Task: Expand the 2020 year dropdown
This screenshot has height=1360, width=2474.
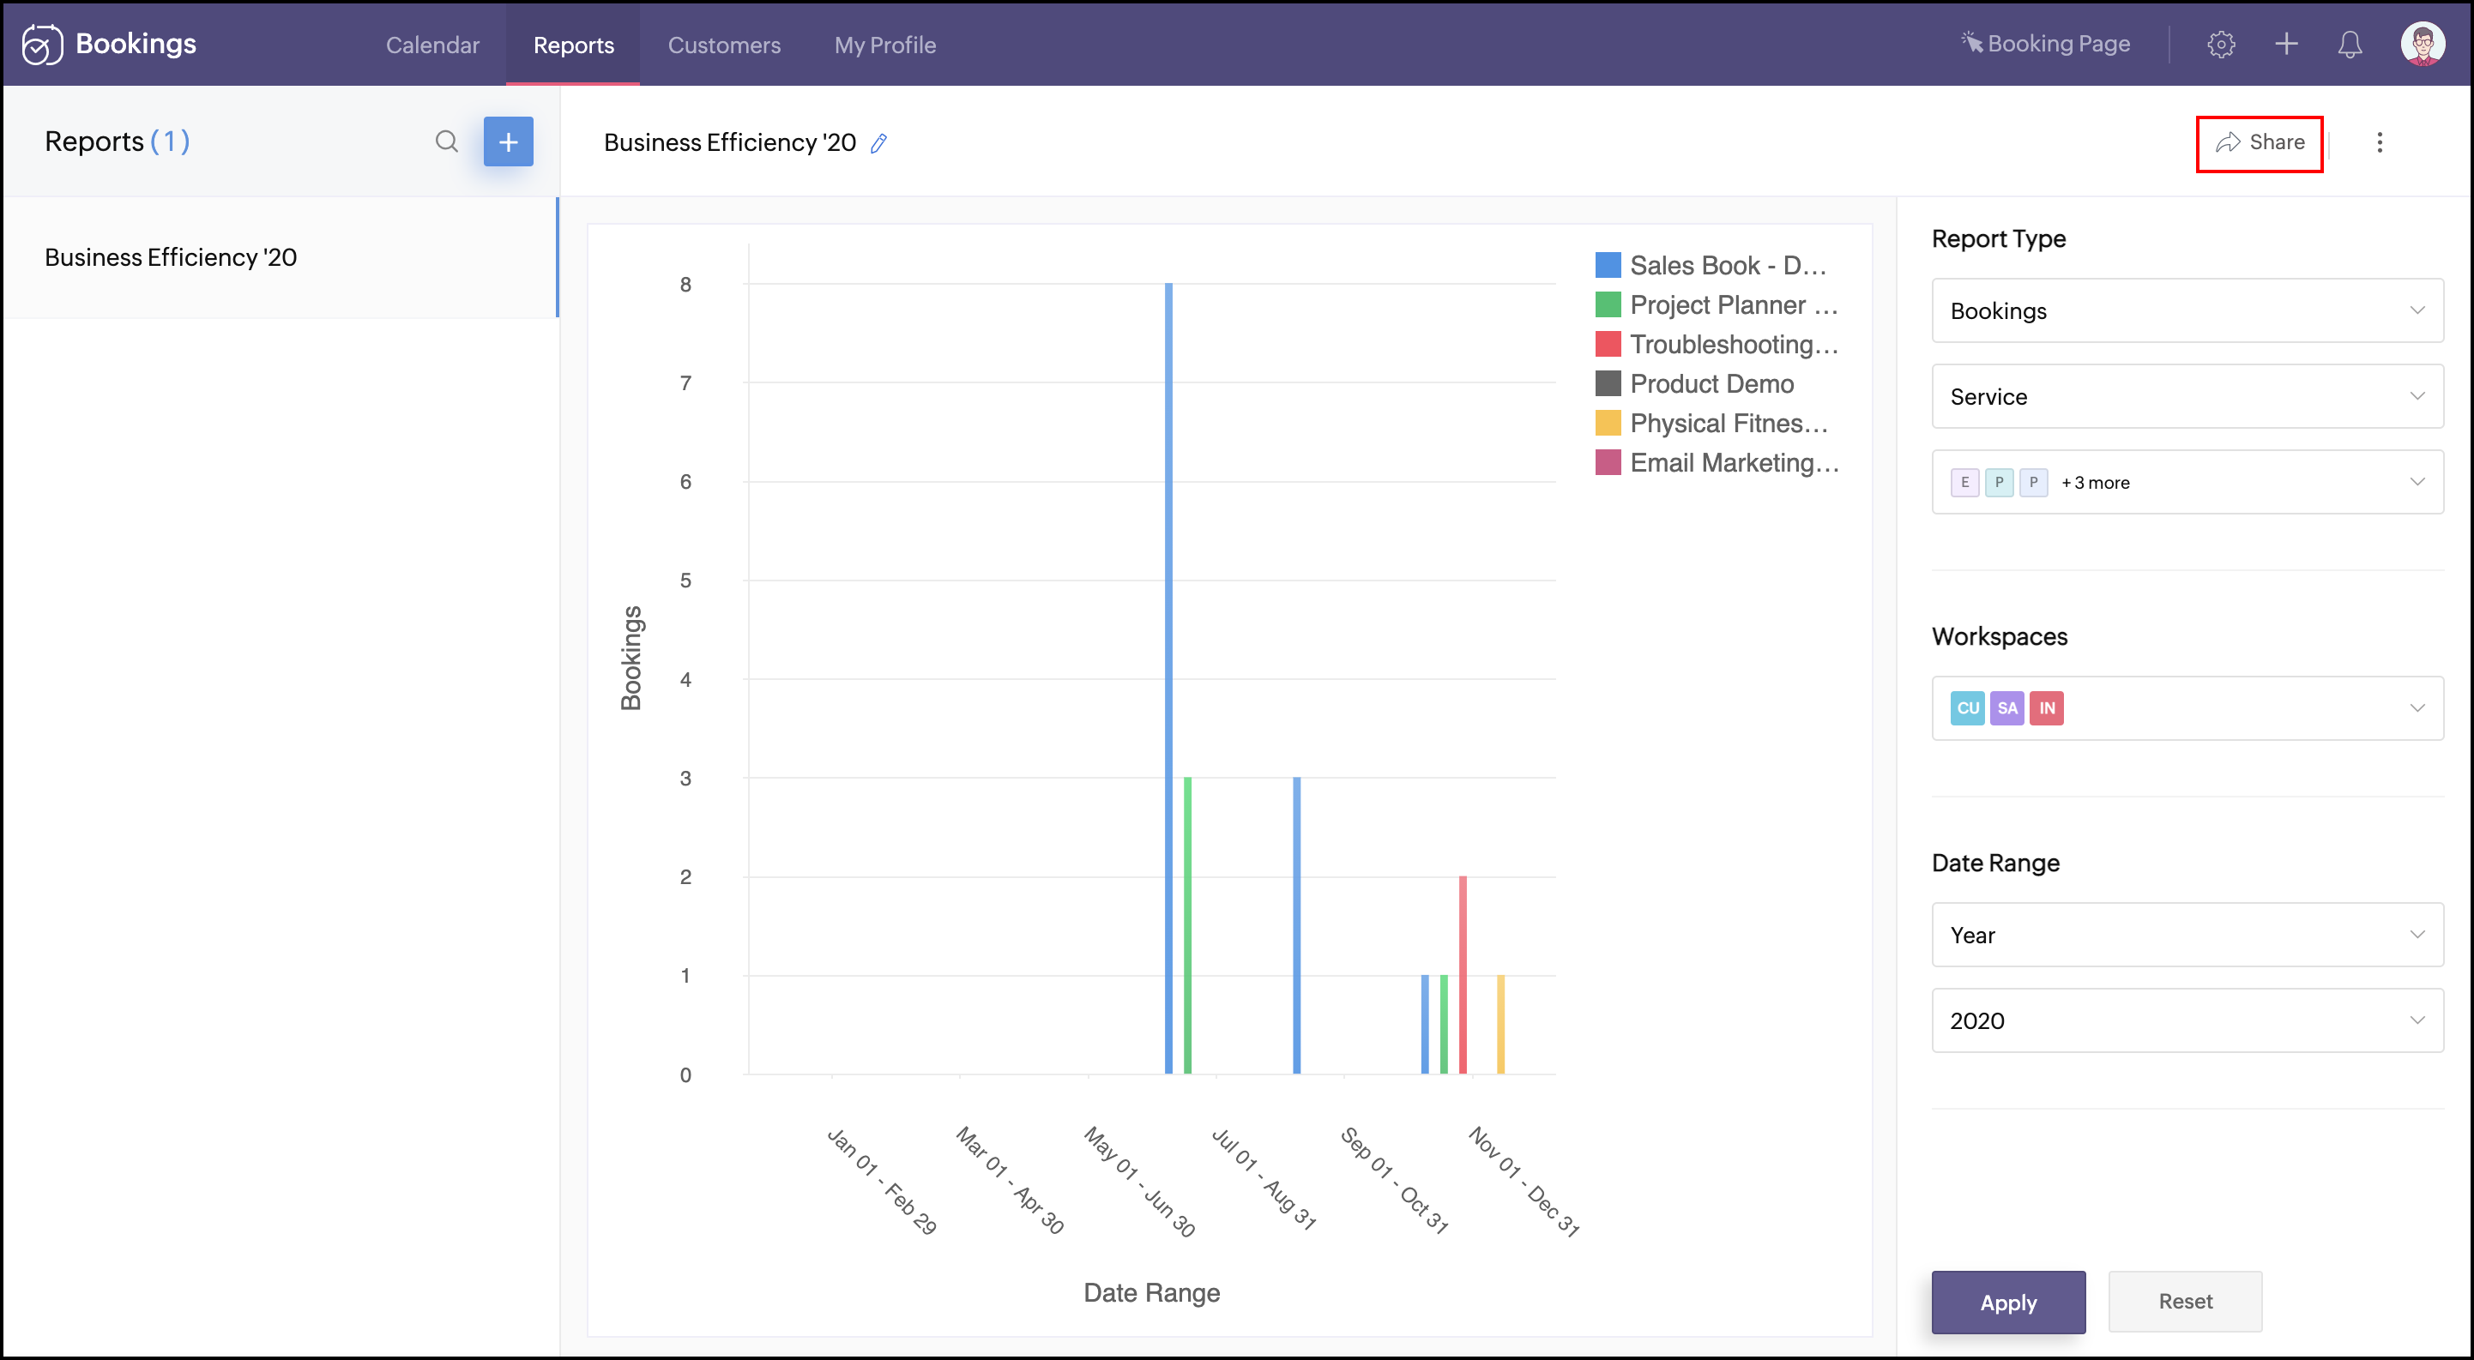Action: coord(2187,1020)
